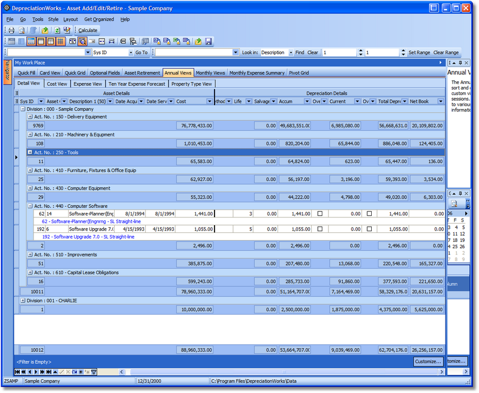Viewport: 479px width, 393px height.
Task: Click the grid lines layout icon
Action: (x=60, y=41)
